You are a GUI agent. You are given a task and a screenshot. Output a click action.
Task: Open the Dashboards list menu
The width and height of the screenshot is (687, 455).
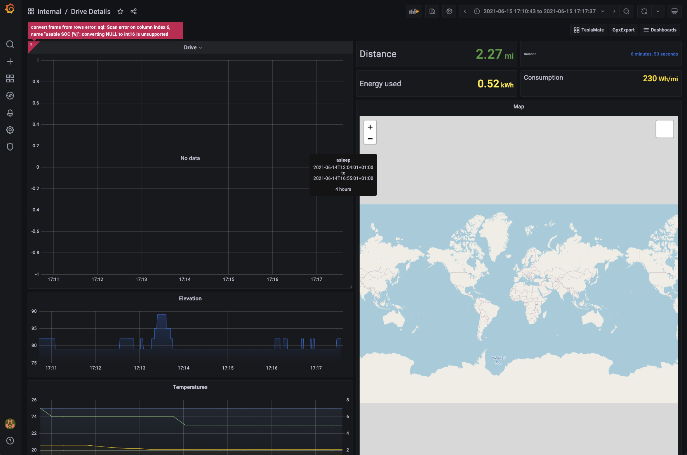pyautogui.click(x=659, y=30)
